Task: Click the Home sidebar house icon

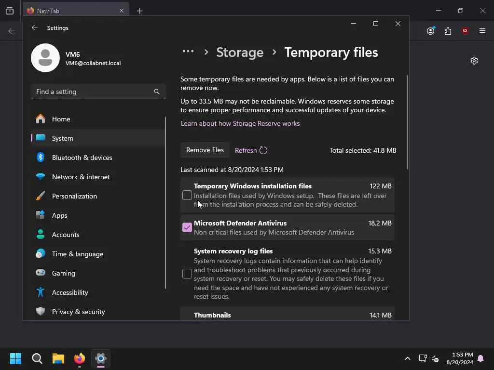Action: pyautogui.click(x=41, y=119)
